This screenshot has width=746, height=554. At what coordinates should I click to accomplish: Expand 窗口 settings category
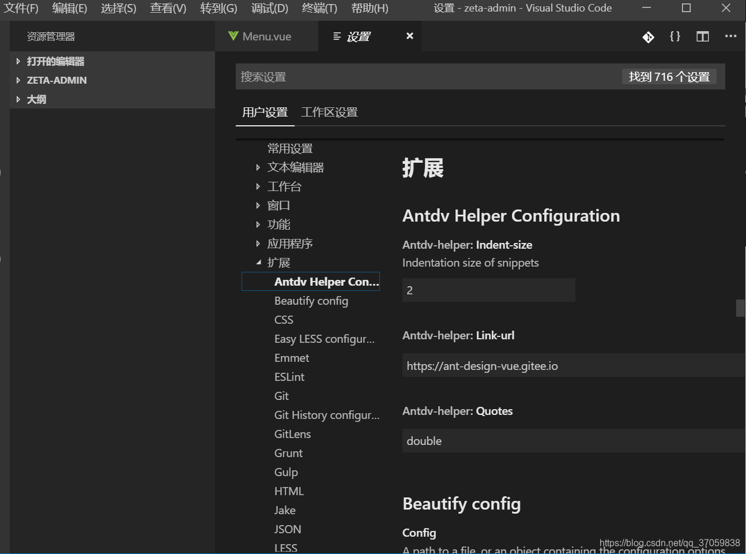258,205
